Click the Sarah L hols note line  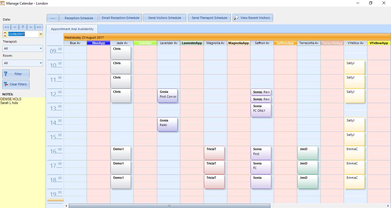pyautogui.click(x=9, y=103)
